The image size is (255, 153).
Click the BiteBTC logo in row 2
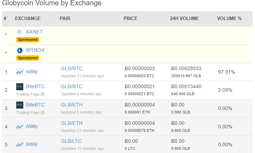tap(20, 87)
